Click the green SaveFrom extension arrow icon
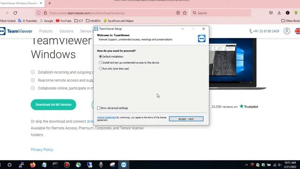The height and width of the screenshot is (169, 300). tap(296, 13)
